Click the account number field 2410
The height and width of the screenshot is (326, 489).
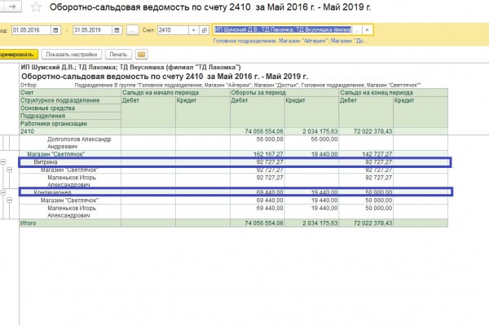173,30
